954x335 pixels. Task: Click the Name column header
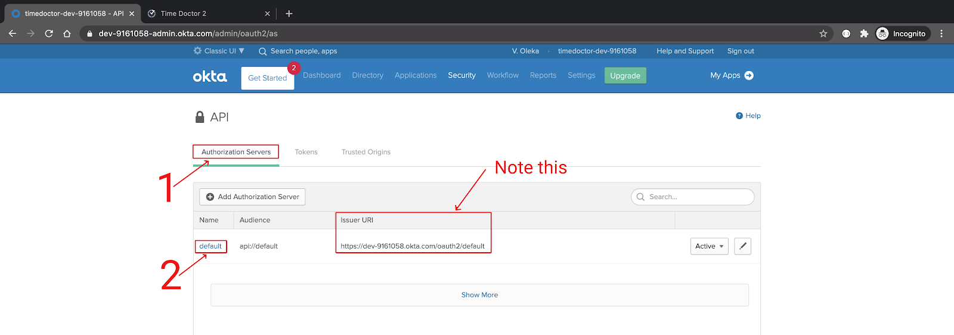(x=209, y=220)
